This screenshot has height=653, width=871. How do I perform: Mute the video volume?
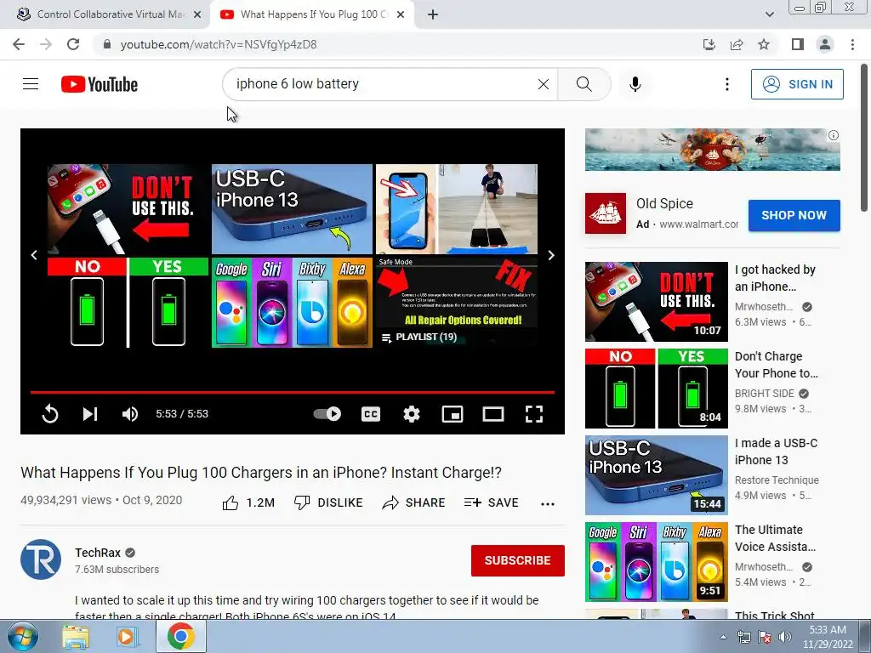pos(130,414)
